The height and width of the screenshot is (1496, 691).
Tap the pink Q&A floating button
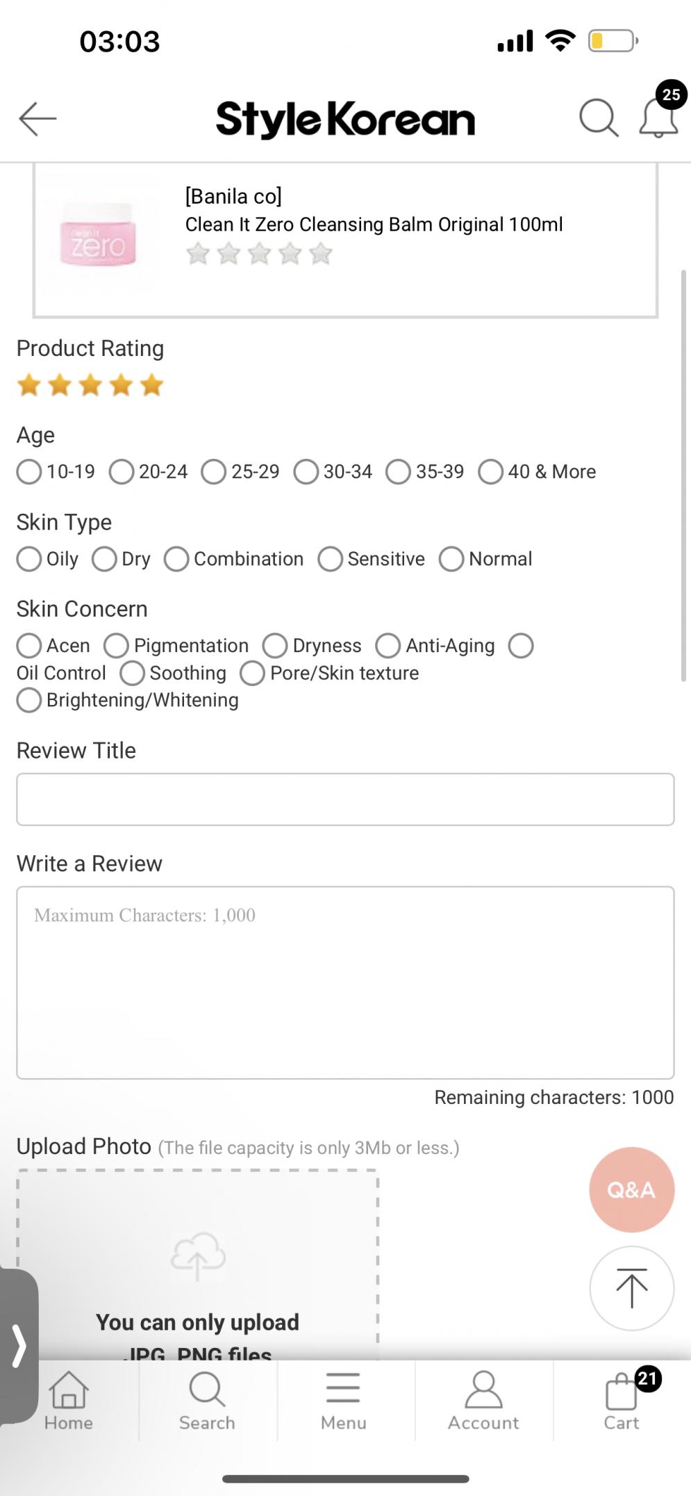pos(631,1189)
